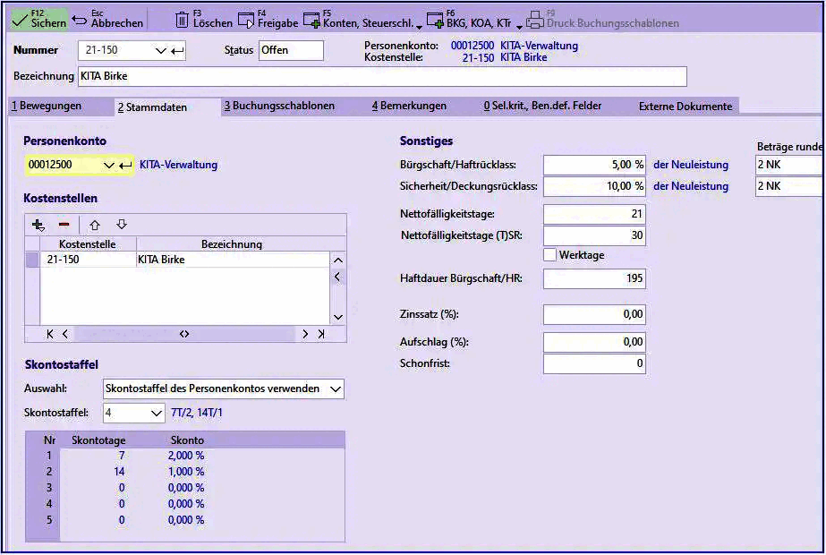Open the Skontostaffel Auswahl dropdown
The width and height of the screenshot is (826, 555).
[x=335, y=389]
